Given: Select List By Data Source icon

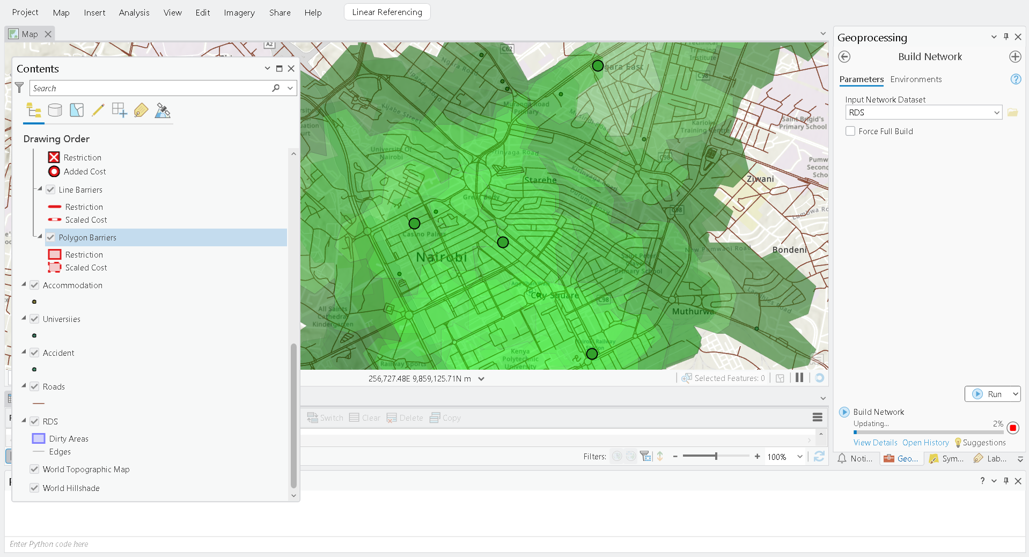Looking at the screenshot, I should (55, 111).
